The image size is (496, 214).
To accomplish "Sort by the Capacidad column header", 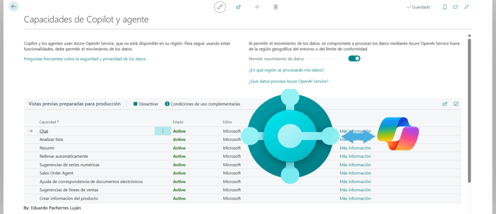I will pos(49,122).
